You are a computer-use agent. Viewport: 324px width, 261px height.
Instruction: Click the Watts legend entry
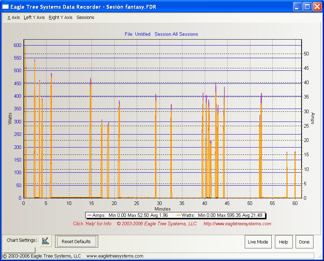click(x=220, y=215)
